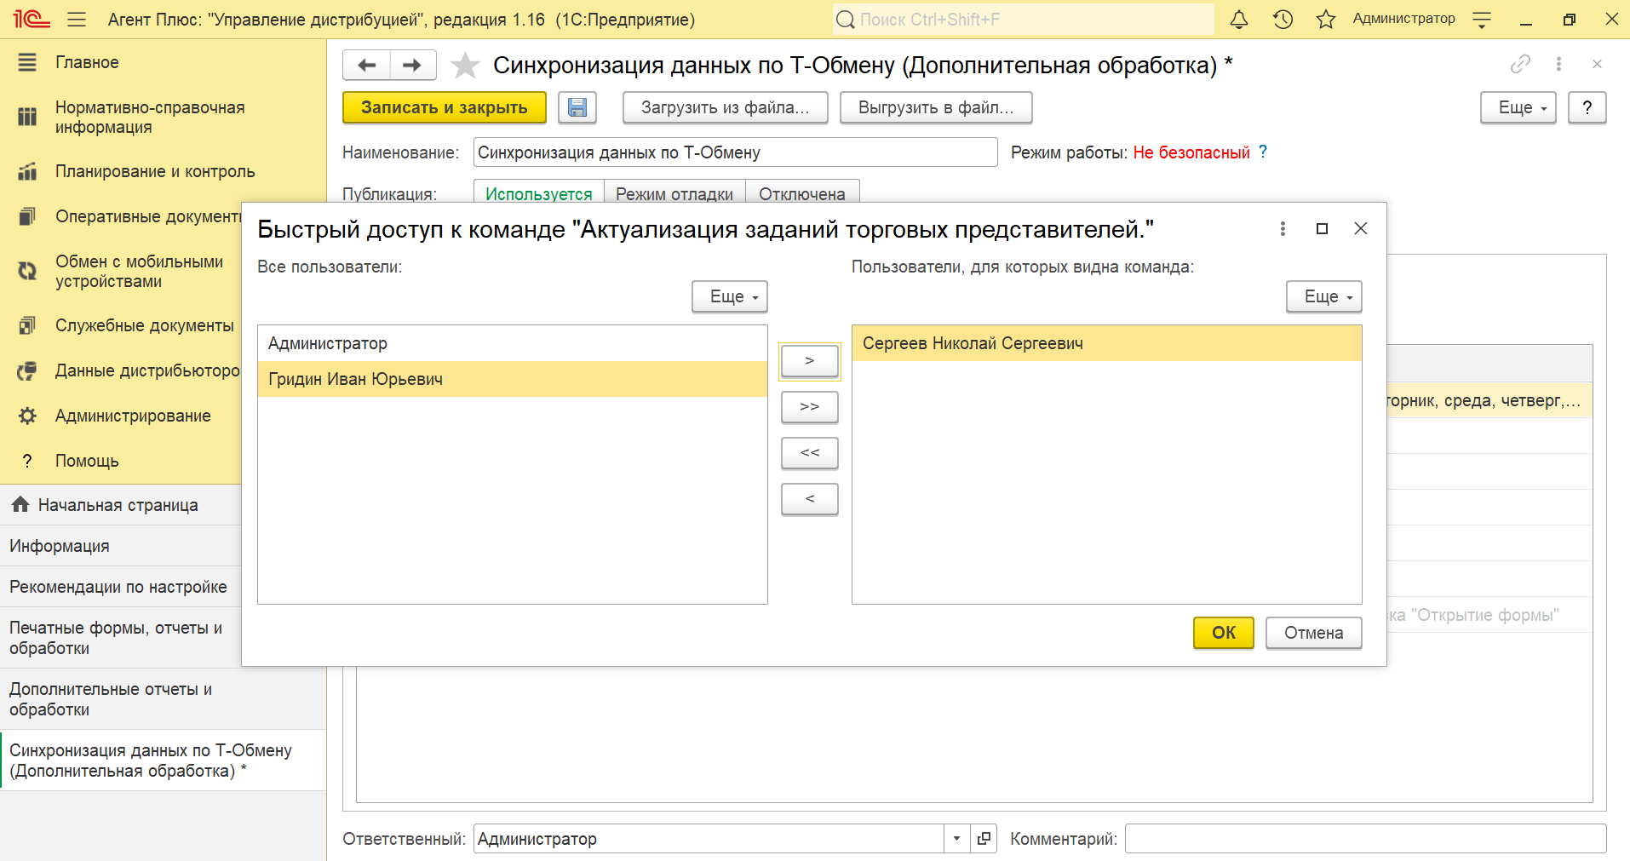Move all users right with >> button
Viewport: 1630px width, 861px height.
810,407
